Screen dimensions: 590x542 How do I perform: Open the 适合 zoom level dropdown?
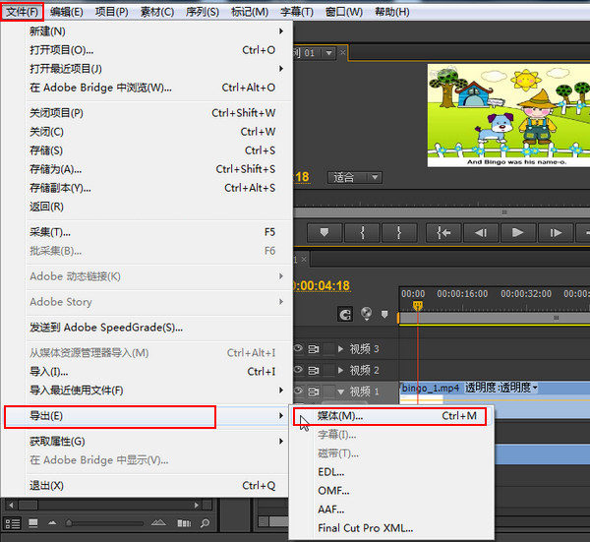[x=356, y=178]
